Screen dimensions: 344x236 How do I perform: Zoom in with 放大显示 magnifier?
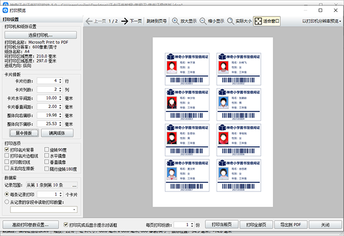coord(184,21)
